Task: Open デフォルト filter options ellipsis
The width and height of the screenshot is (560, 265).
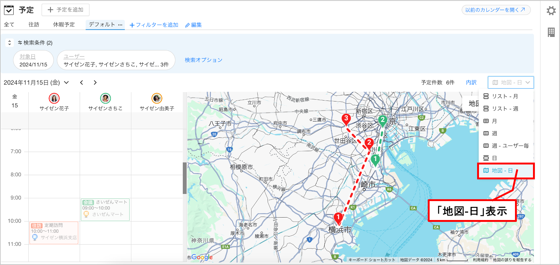Action: (120, 25)
